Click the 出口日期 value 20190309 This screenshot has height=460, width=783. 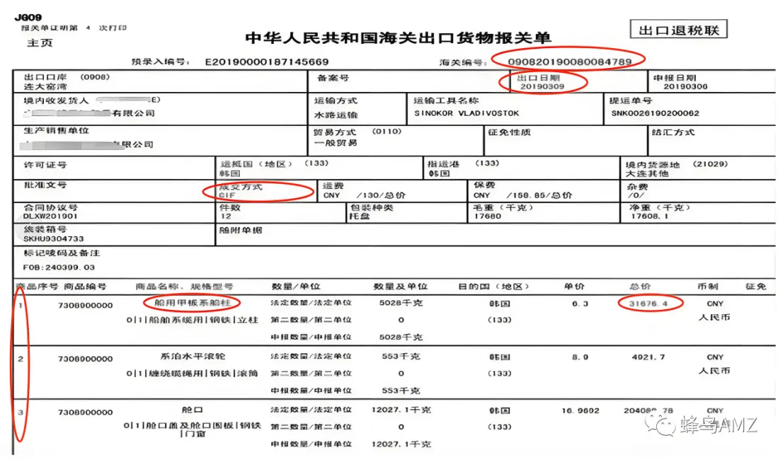542,86
